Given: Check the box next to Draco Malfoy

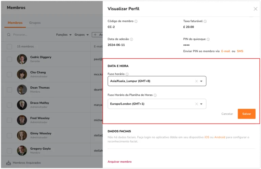Looking at the screenshot, I should tap(9, 105).
